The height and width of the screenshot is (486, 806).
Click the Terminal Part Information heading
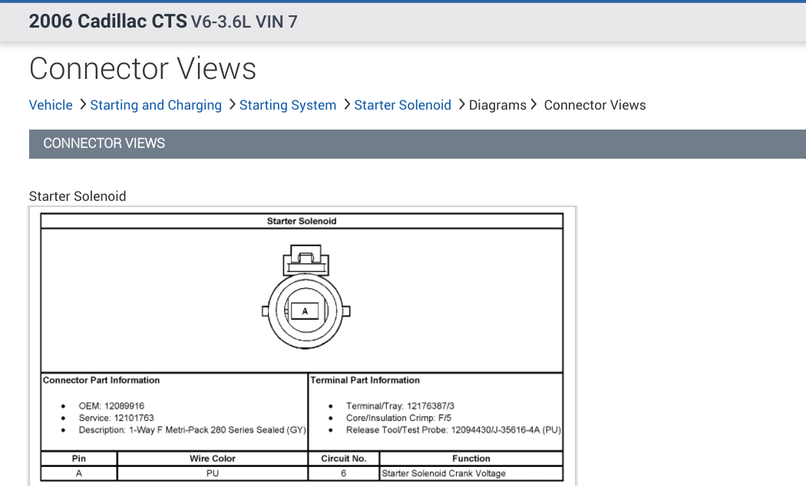[365, 380]
